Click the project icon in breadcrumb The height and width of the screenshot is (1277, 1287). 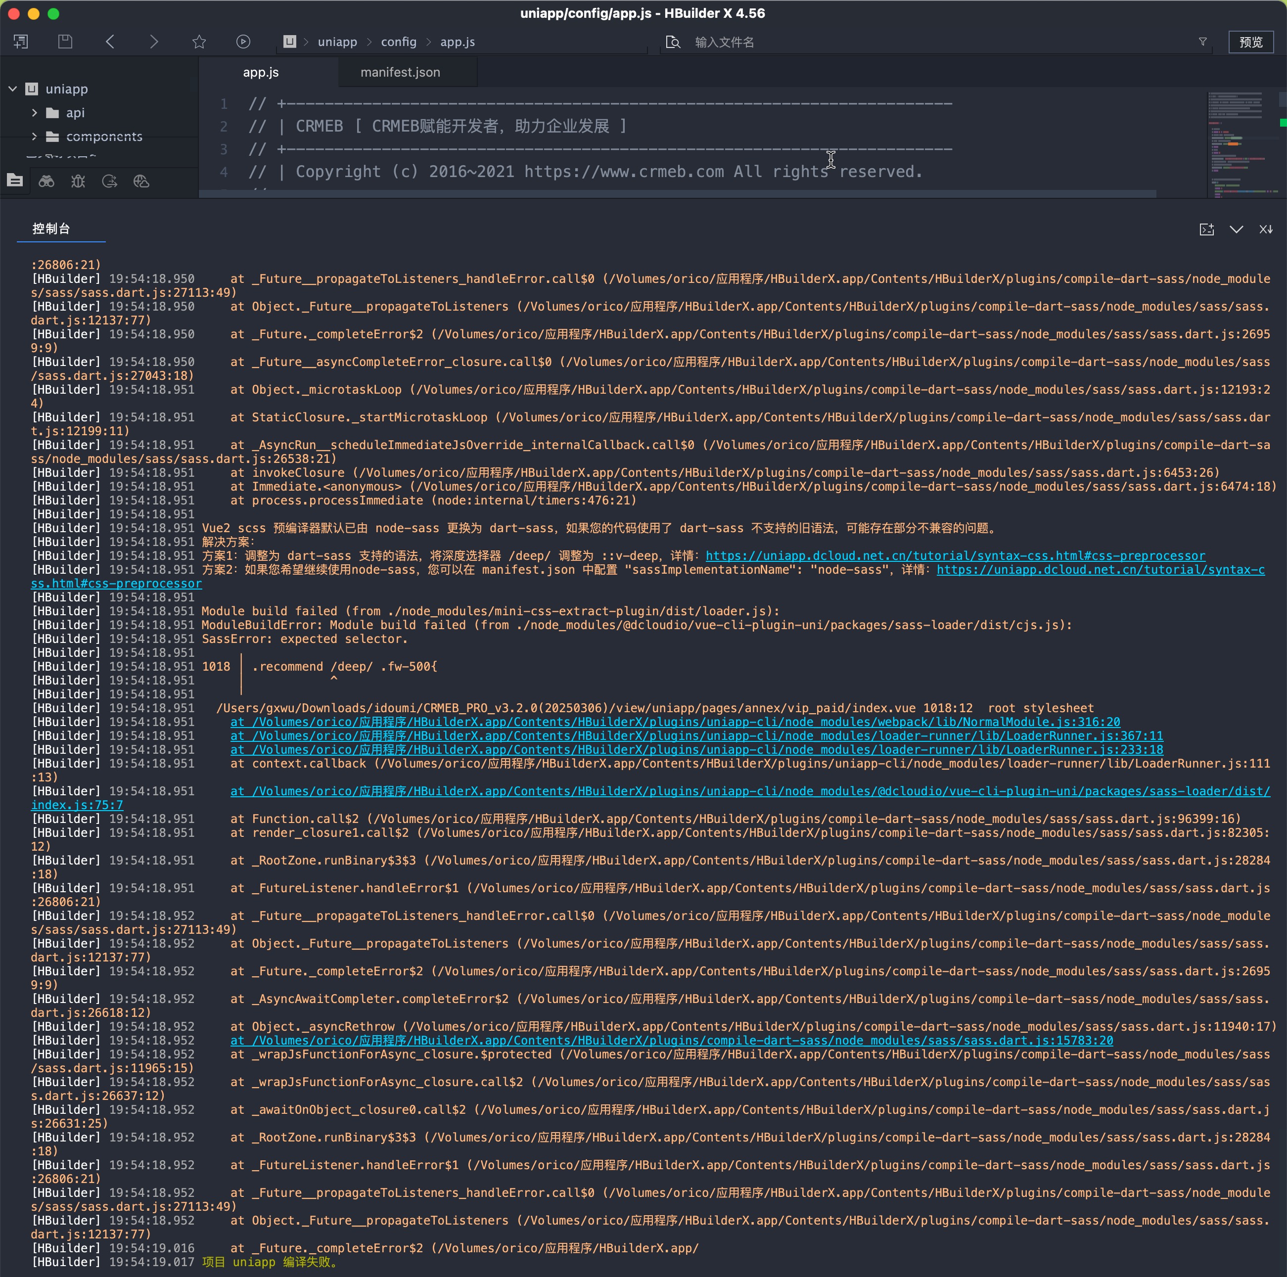(x=290, y=42)
